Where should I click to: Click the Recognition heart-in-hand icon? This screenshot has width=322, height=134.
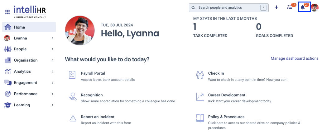(x=73, y=96)
